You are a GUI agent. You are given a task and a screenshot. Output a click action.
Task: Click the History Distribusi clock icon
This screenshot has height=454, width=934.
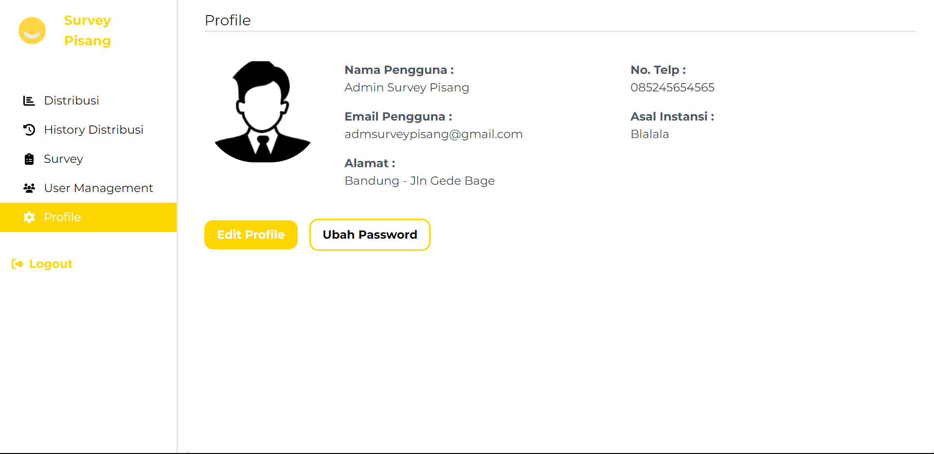click(x=29, y=130)
